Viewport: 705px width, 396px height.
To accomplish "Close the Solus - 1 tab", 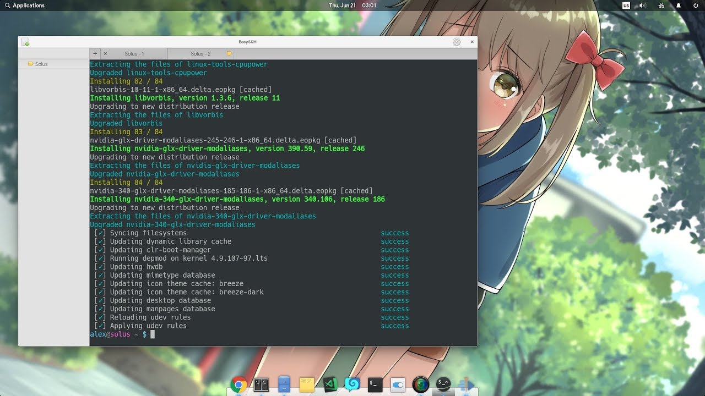I will click(105, 53).
